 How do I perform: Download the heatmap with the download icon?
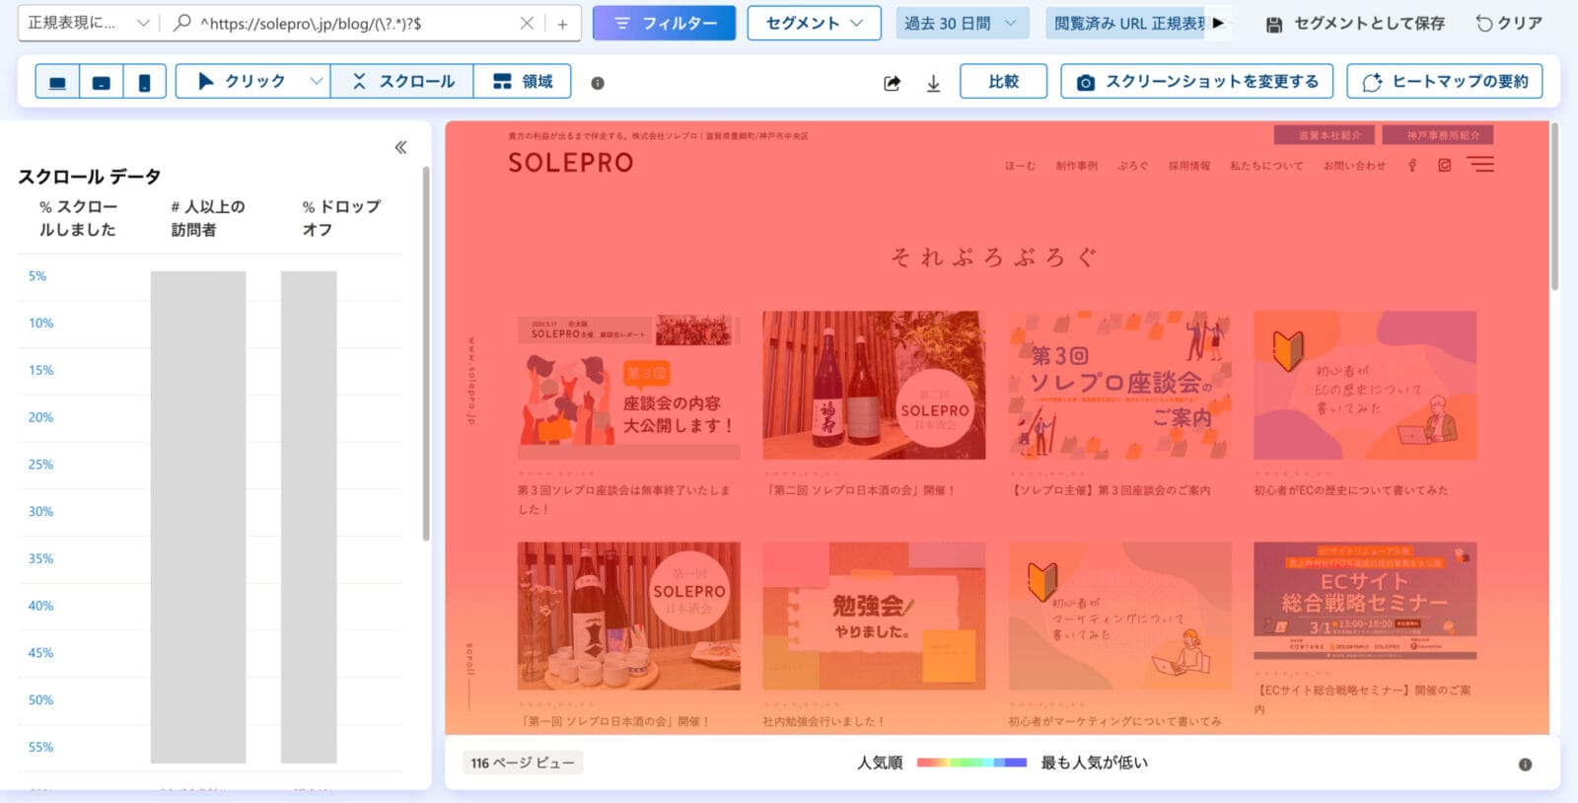click(x=933, y=83)
